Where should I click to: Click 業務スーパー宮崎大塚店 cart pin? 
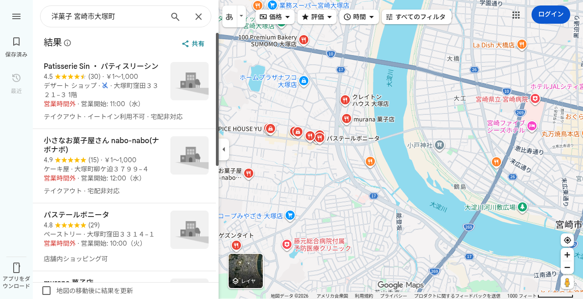[272, 5]
